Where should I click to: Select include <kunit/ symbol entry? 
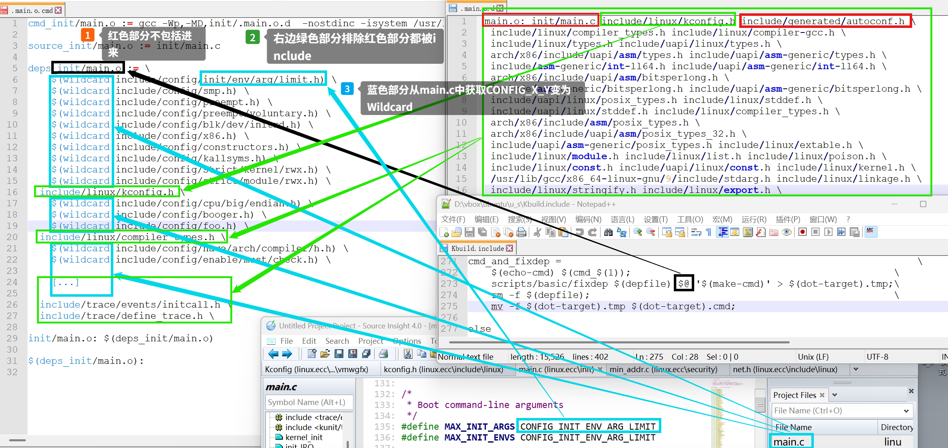coord(313,427)
